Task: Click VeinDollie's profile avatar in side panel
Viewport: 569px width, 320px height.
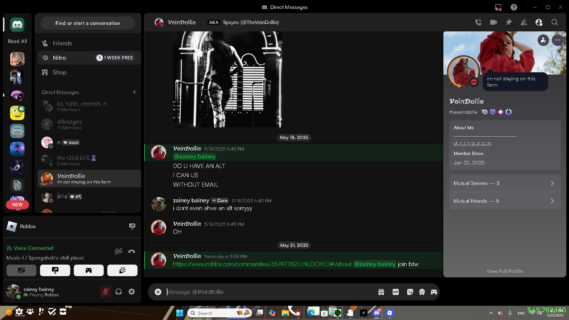Action: [463, 71]
